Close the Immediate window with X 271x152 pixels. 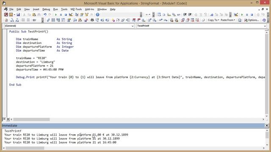267,125
